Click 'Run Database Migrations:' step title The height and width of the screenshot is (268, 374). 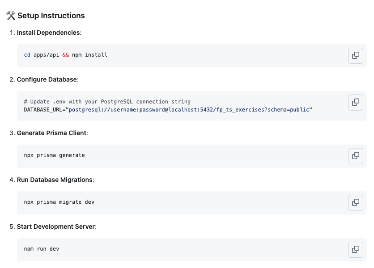click(x=55, y=180)
